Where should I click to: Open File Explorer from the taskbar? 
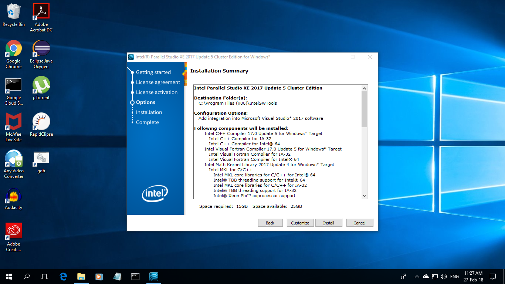(81, 276)
